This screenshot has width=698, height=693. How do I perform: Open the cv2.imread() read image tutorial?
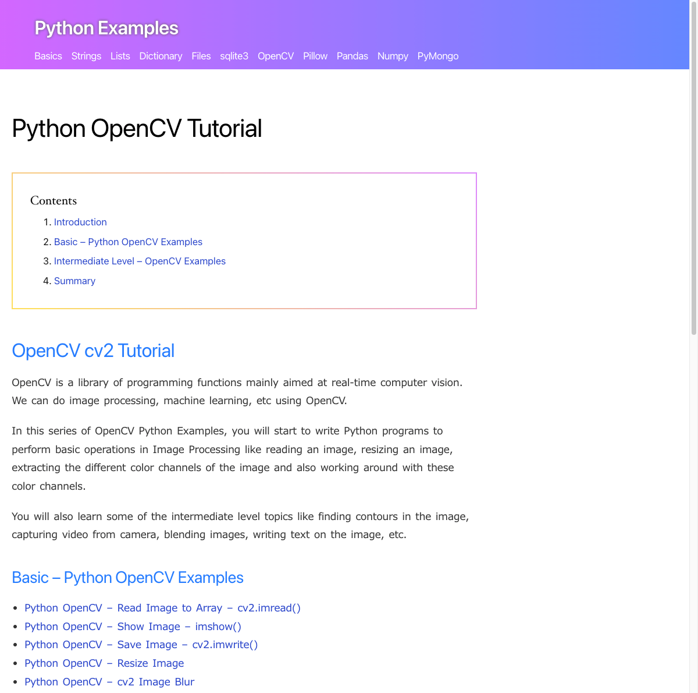(x=162, y=607)
